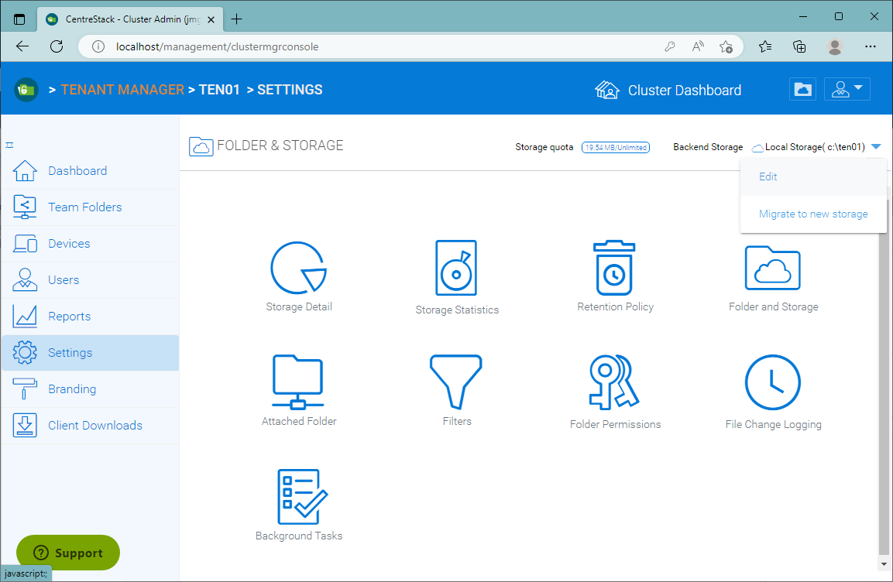The height and width of the screenshot is (582, 893).
Task: Open the user account dropdown in header
Action: tap(847, 89)
